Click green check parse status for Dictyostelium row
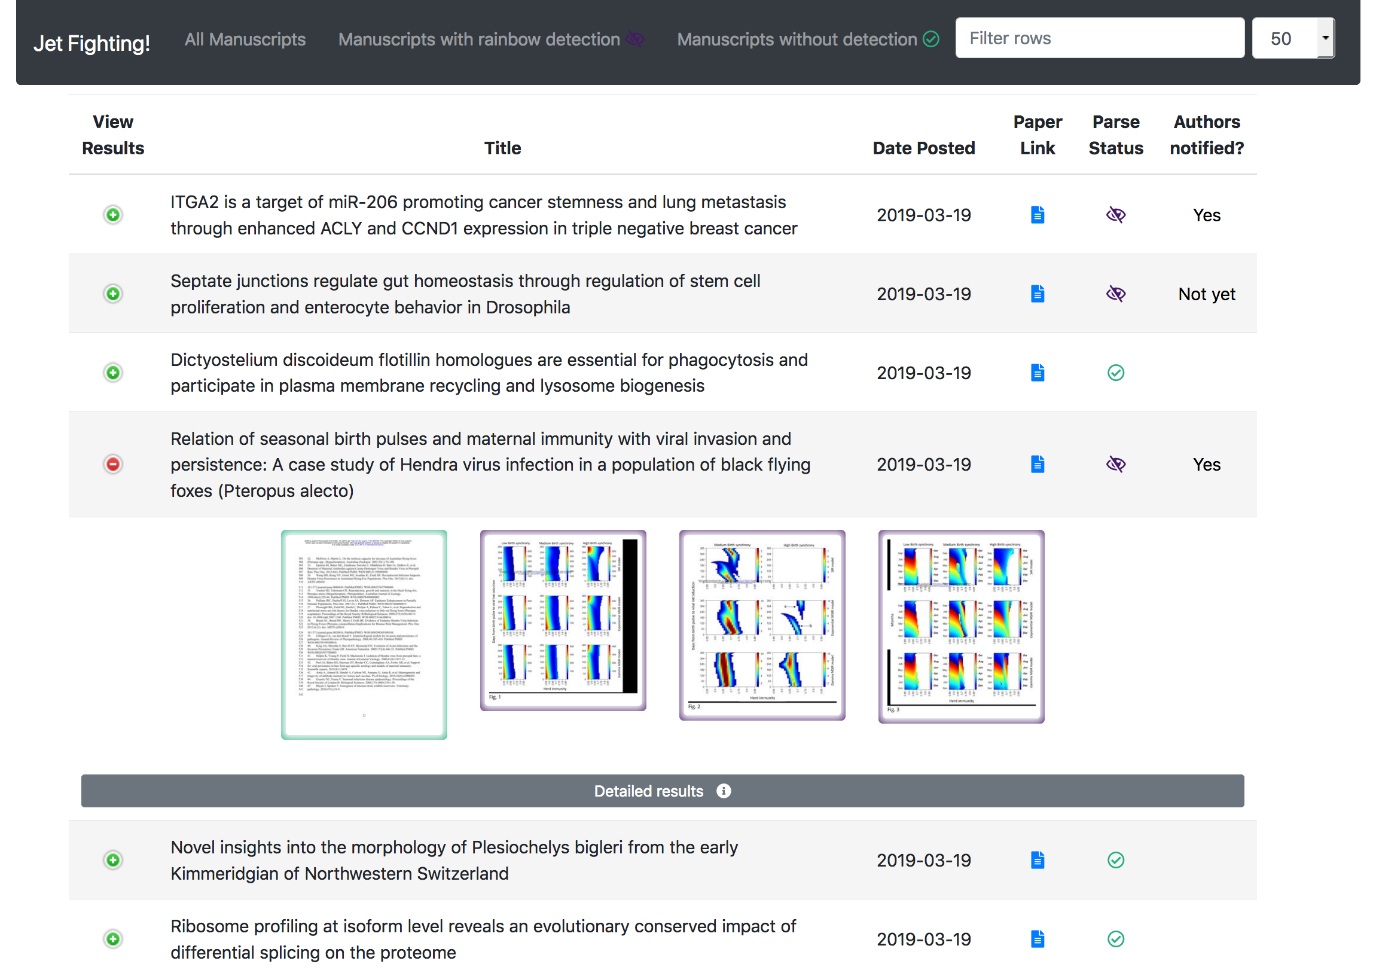 1115,373
